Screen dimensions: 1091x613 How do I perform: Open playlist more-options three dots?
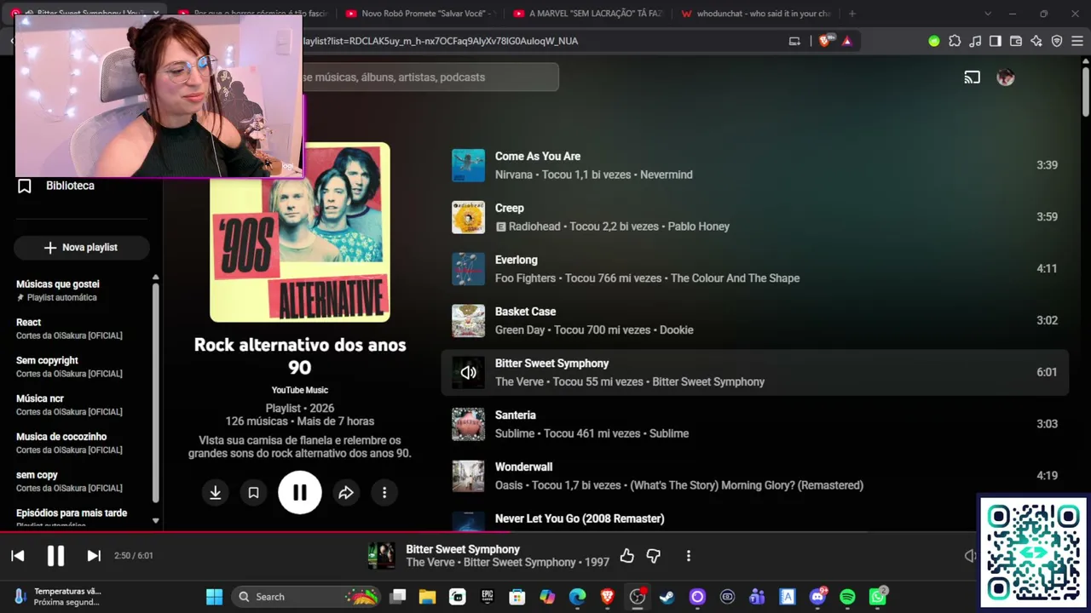point(384,493)
